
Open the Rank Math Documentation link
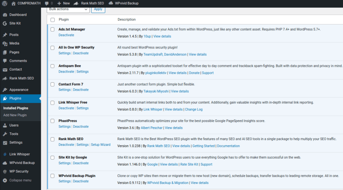[228, 146]
